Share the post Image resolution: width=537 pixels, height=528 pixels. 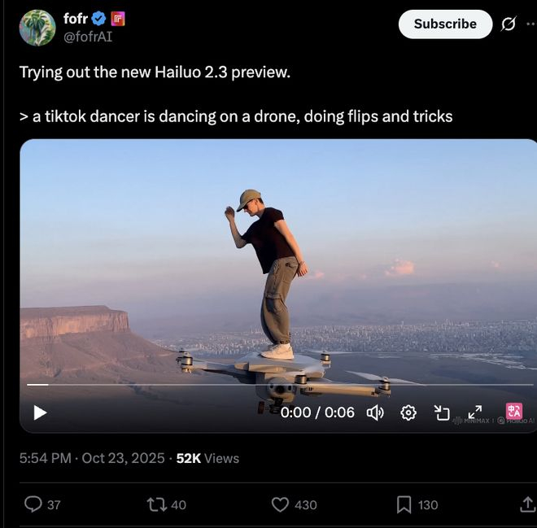527,504
